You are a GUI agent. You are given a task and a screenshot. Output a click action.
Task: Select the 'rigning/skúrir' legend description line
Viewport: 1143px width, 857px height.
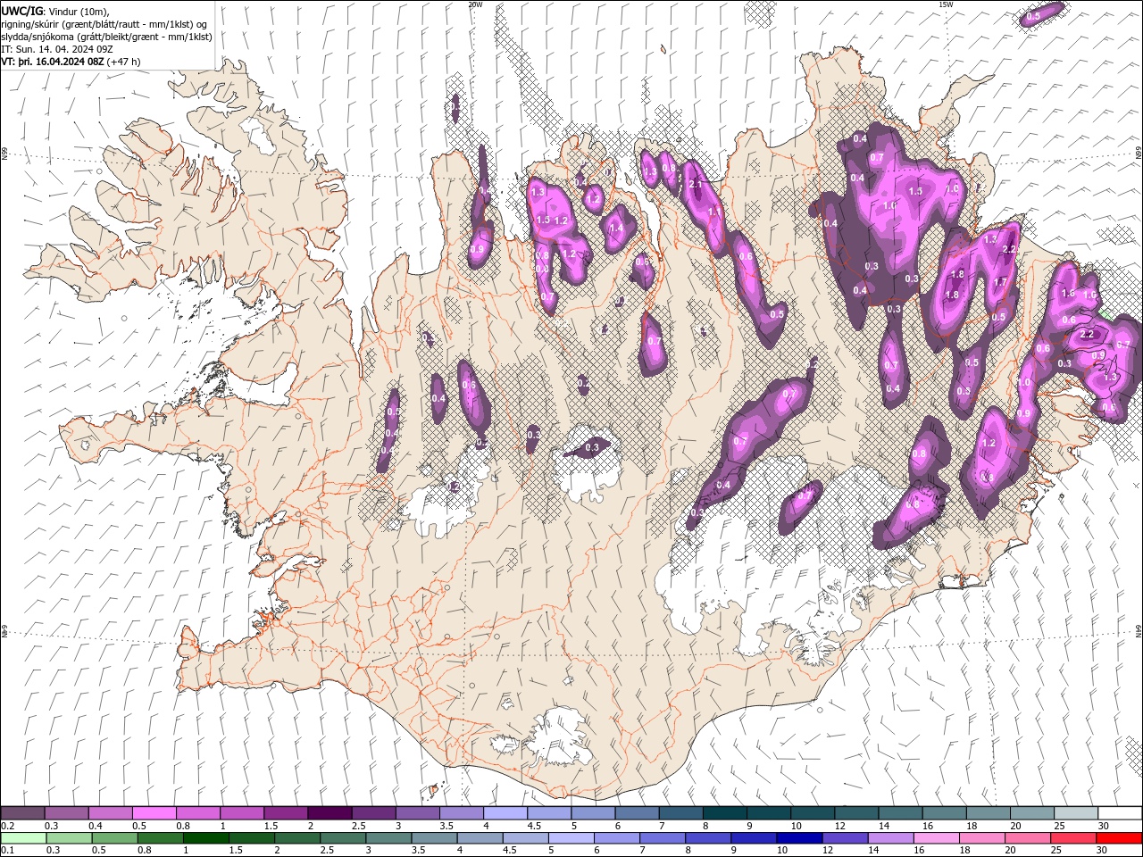(x=104, y=24)
